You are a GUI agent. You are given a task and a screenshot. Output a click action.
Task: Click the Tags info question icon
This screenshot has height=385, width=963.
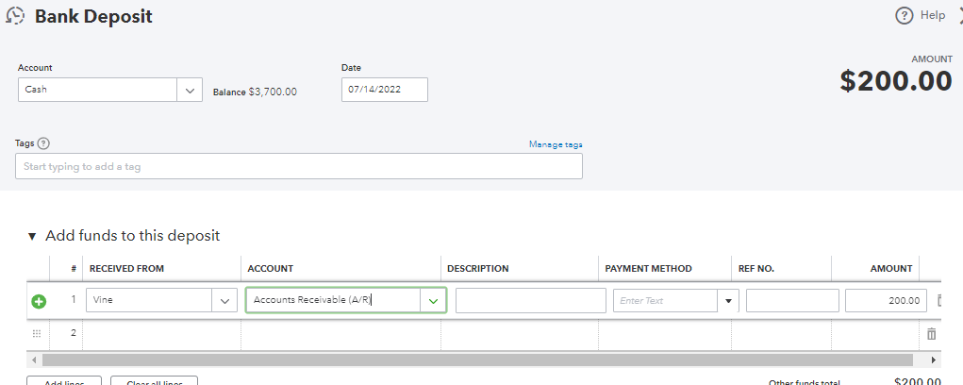click(43, 143)
